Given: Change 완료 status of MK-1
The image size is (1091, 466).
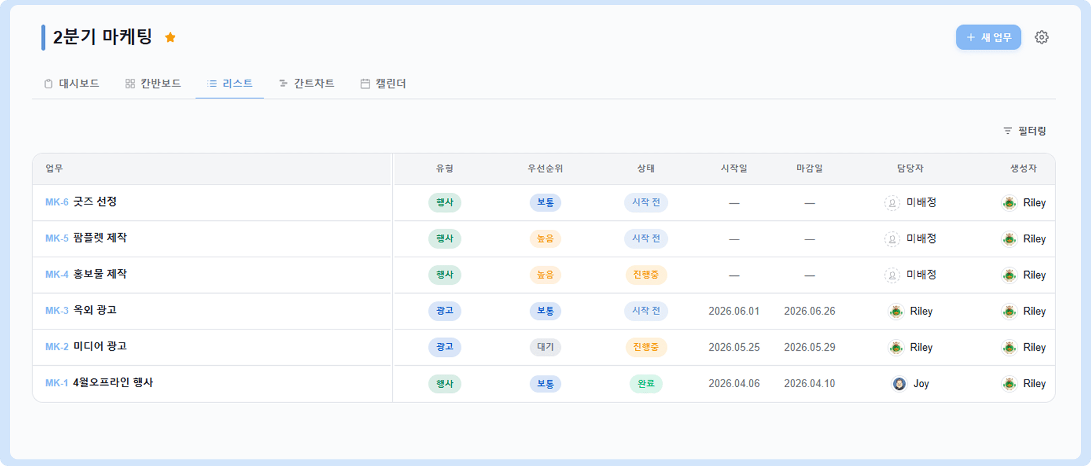Looking at the screenshot, I should pos(646,383).
